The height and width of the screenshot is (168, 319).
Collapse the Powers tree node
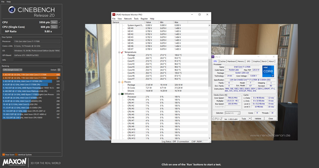(x=119, y=82)
